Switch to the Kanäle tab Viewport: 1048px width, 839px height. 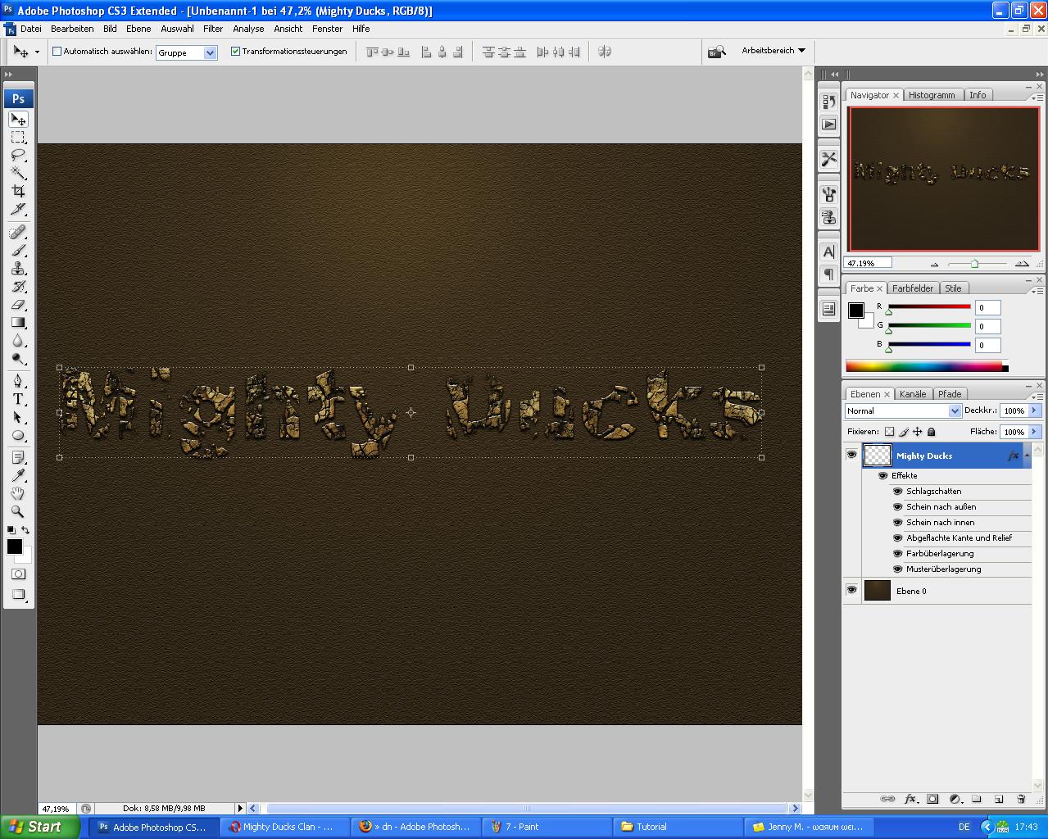[x=913, y=394]
